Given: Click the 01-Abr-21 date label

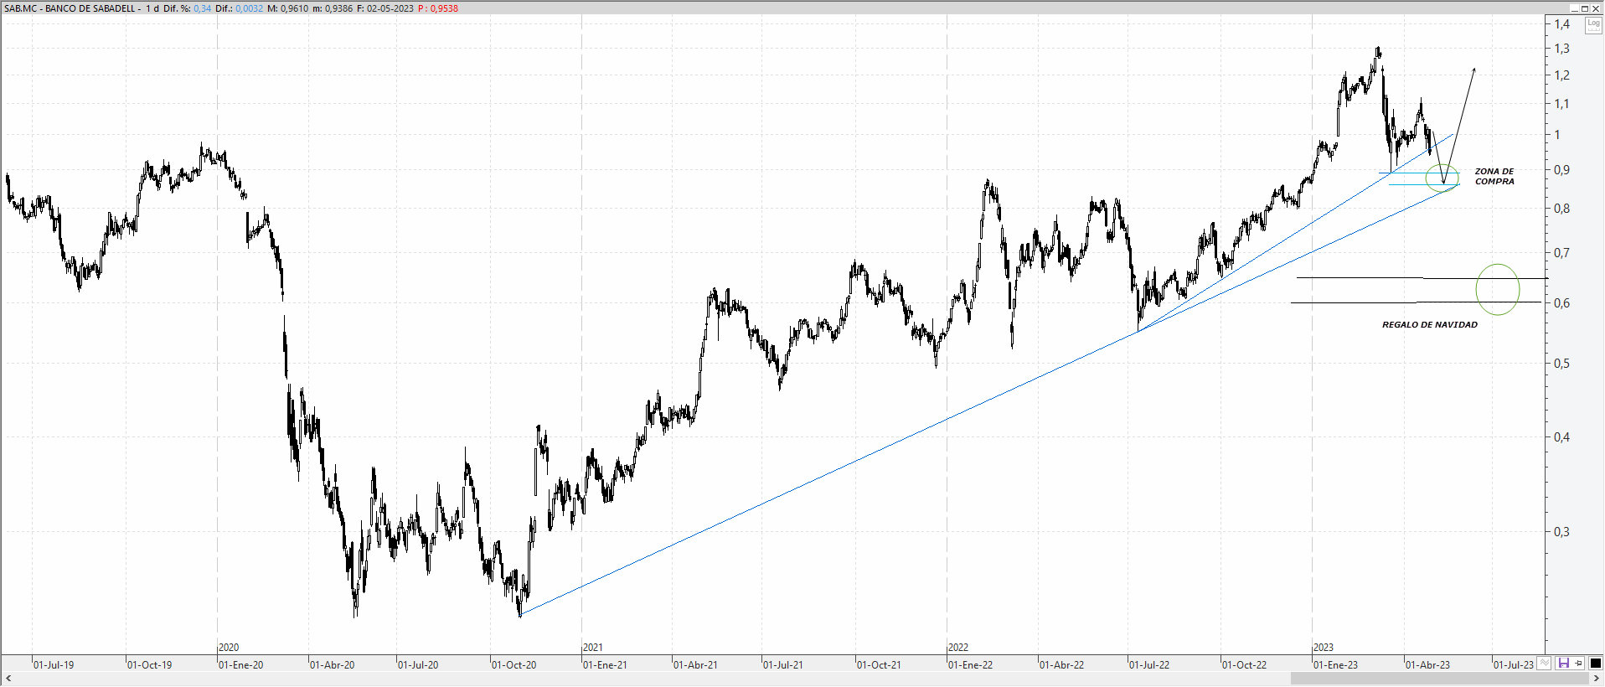Looking at the screenshot, I should (x=695, y=665).
